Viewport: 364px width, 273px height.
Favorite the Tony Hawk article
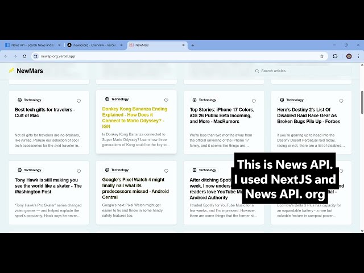(78, 171)
